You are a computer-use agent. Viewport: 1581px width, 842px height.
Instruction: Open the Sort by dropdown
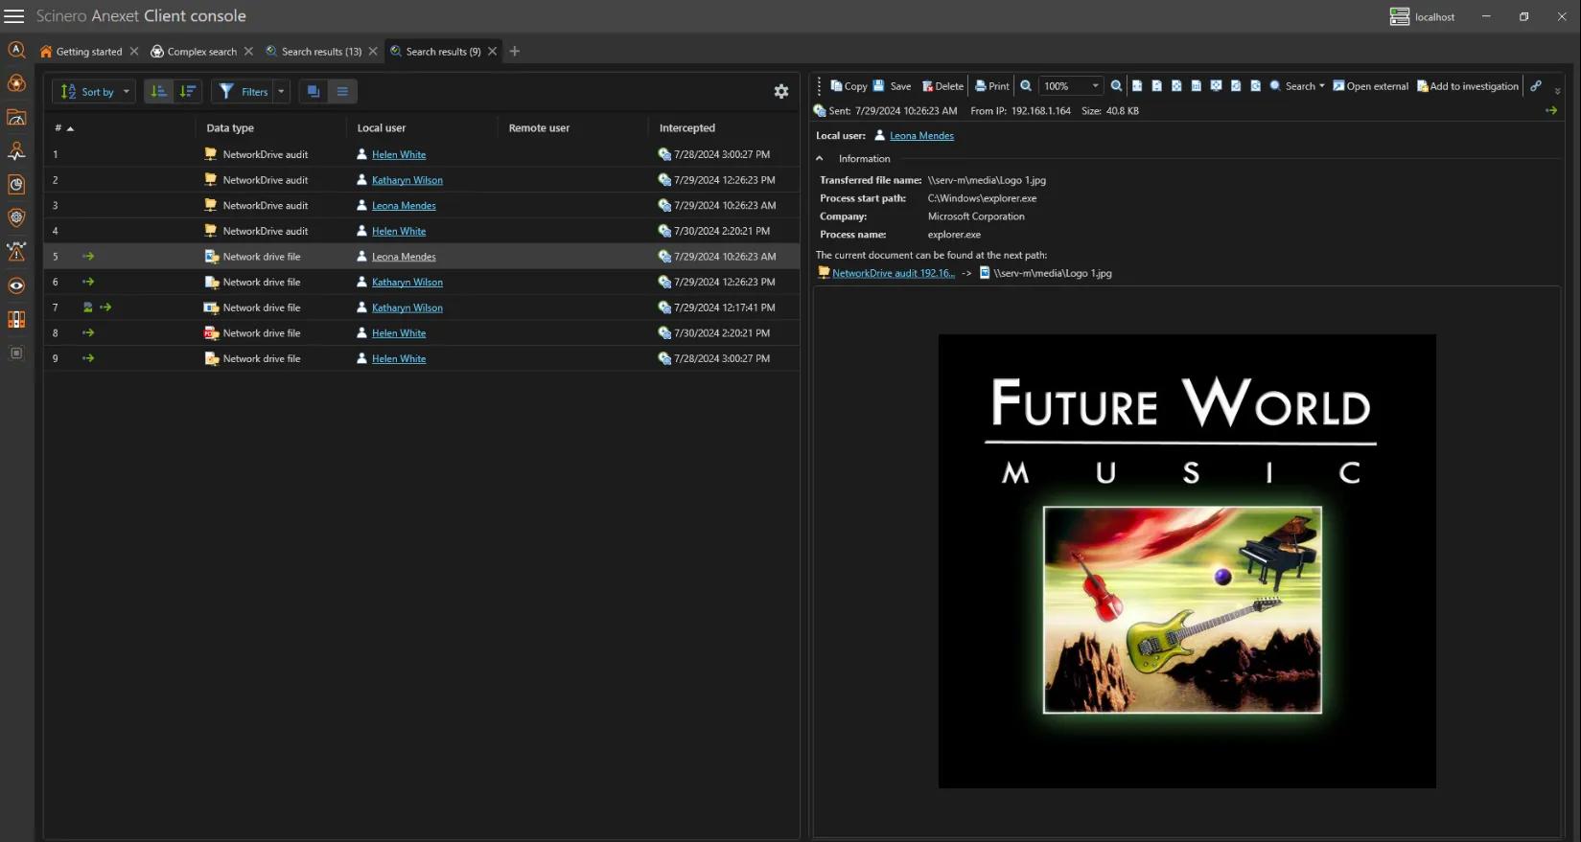(94, 91)
